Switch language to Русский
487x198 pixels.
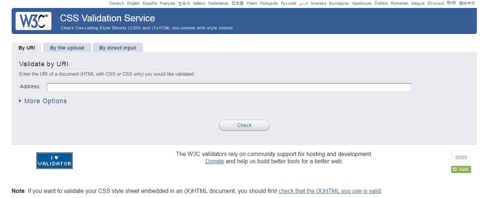pyautogui.click(x=289, y=3)
